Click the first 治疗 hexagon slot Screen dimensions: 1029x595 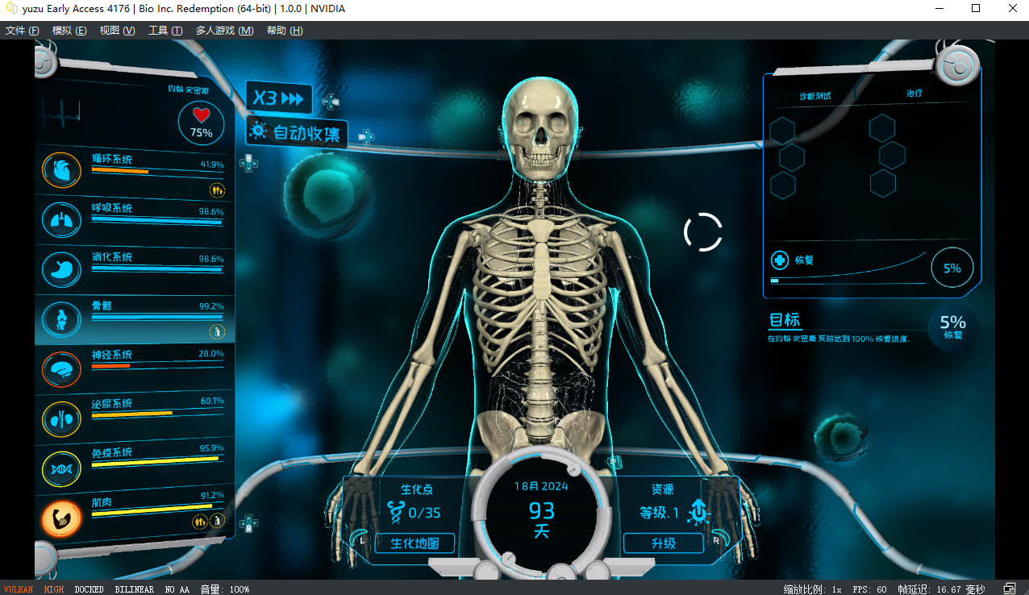(x=882, y=128)
